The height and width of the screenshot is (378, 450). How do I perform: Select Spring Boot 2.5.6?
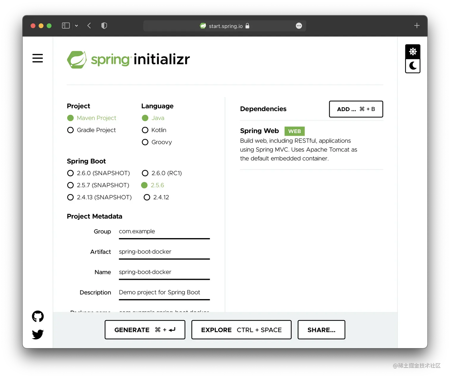point(153,185)
